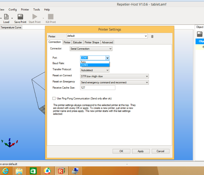Open File Explorer from taskbar
The image size is (204, 175).
(19, 171)
